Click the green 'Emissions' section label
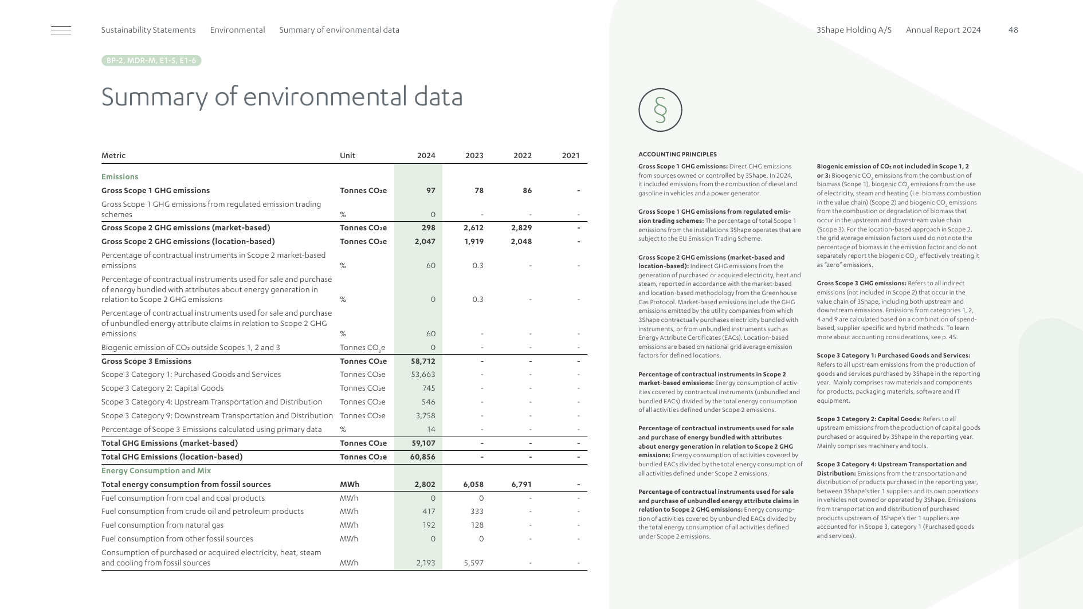Screen dimensions: 1083x609 coord(120,177)
